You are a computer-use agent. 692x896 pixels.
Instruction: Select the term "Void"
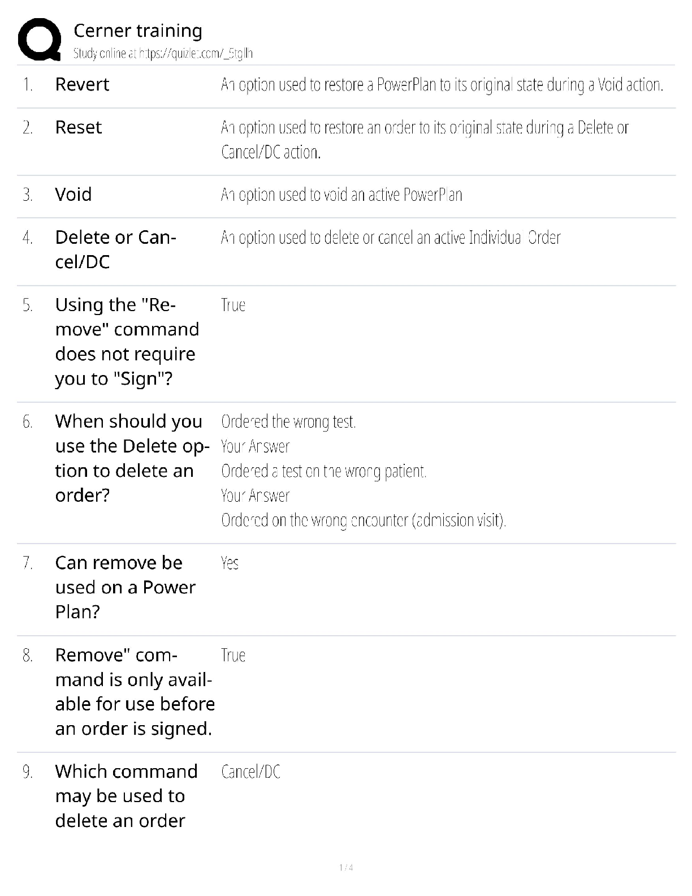coord(73,195)
